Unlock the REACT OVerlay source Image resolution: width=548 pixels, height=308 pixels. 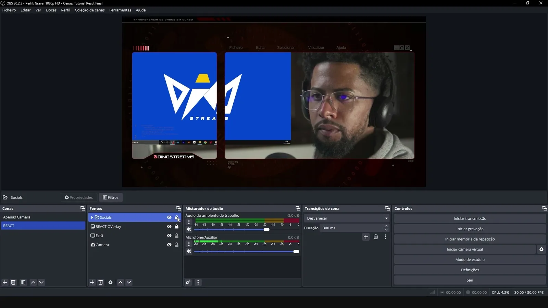(x=177, y=227)
